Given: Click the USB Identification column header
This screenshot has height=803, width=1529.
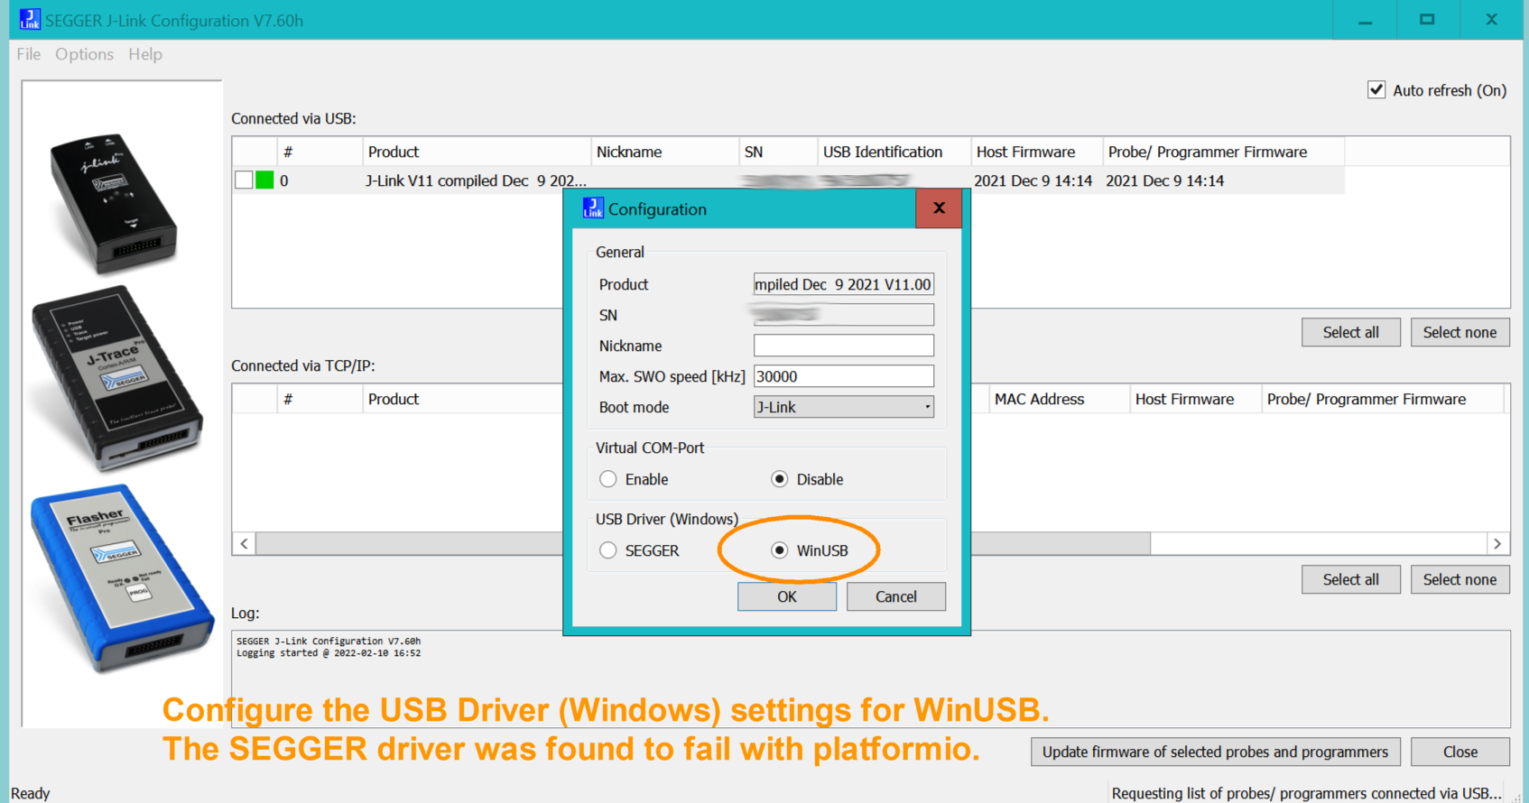Looking at the screenshot, I should tap(894, 152).
